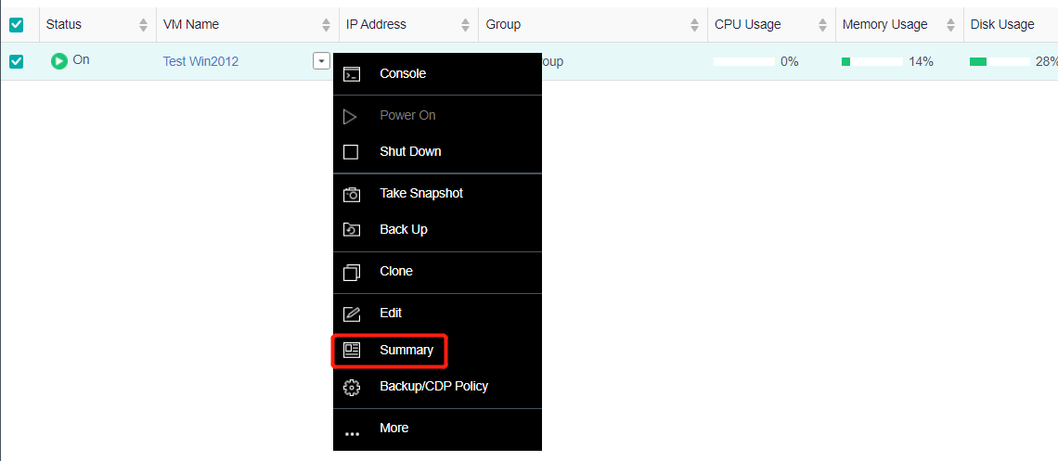
Task: Click the VM Name column header text
Action: pos(191,25)
